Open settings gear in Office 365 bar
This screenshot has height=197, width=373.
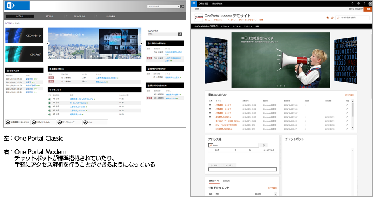(x=359, y=3)
